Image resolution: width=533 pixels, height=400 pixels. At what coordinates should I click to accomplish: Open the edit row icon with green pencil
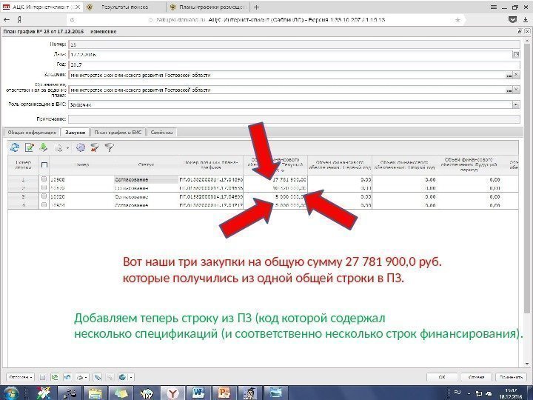29,147
